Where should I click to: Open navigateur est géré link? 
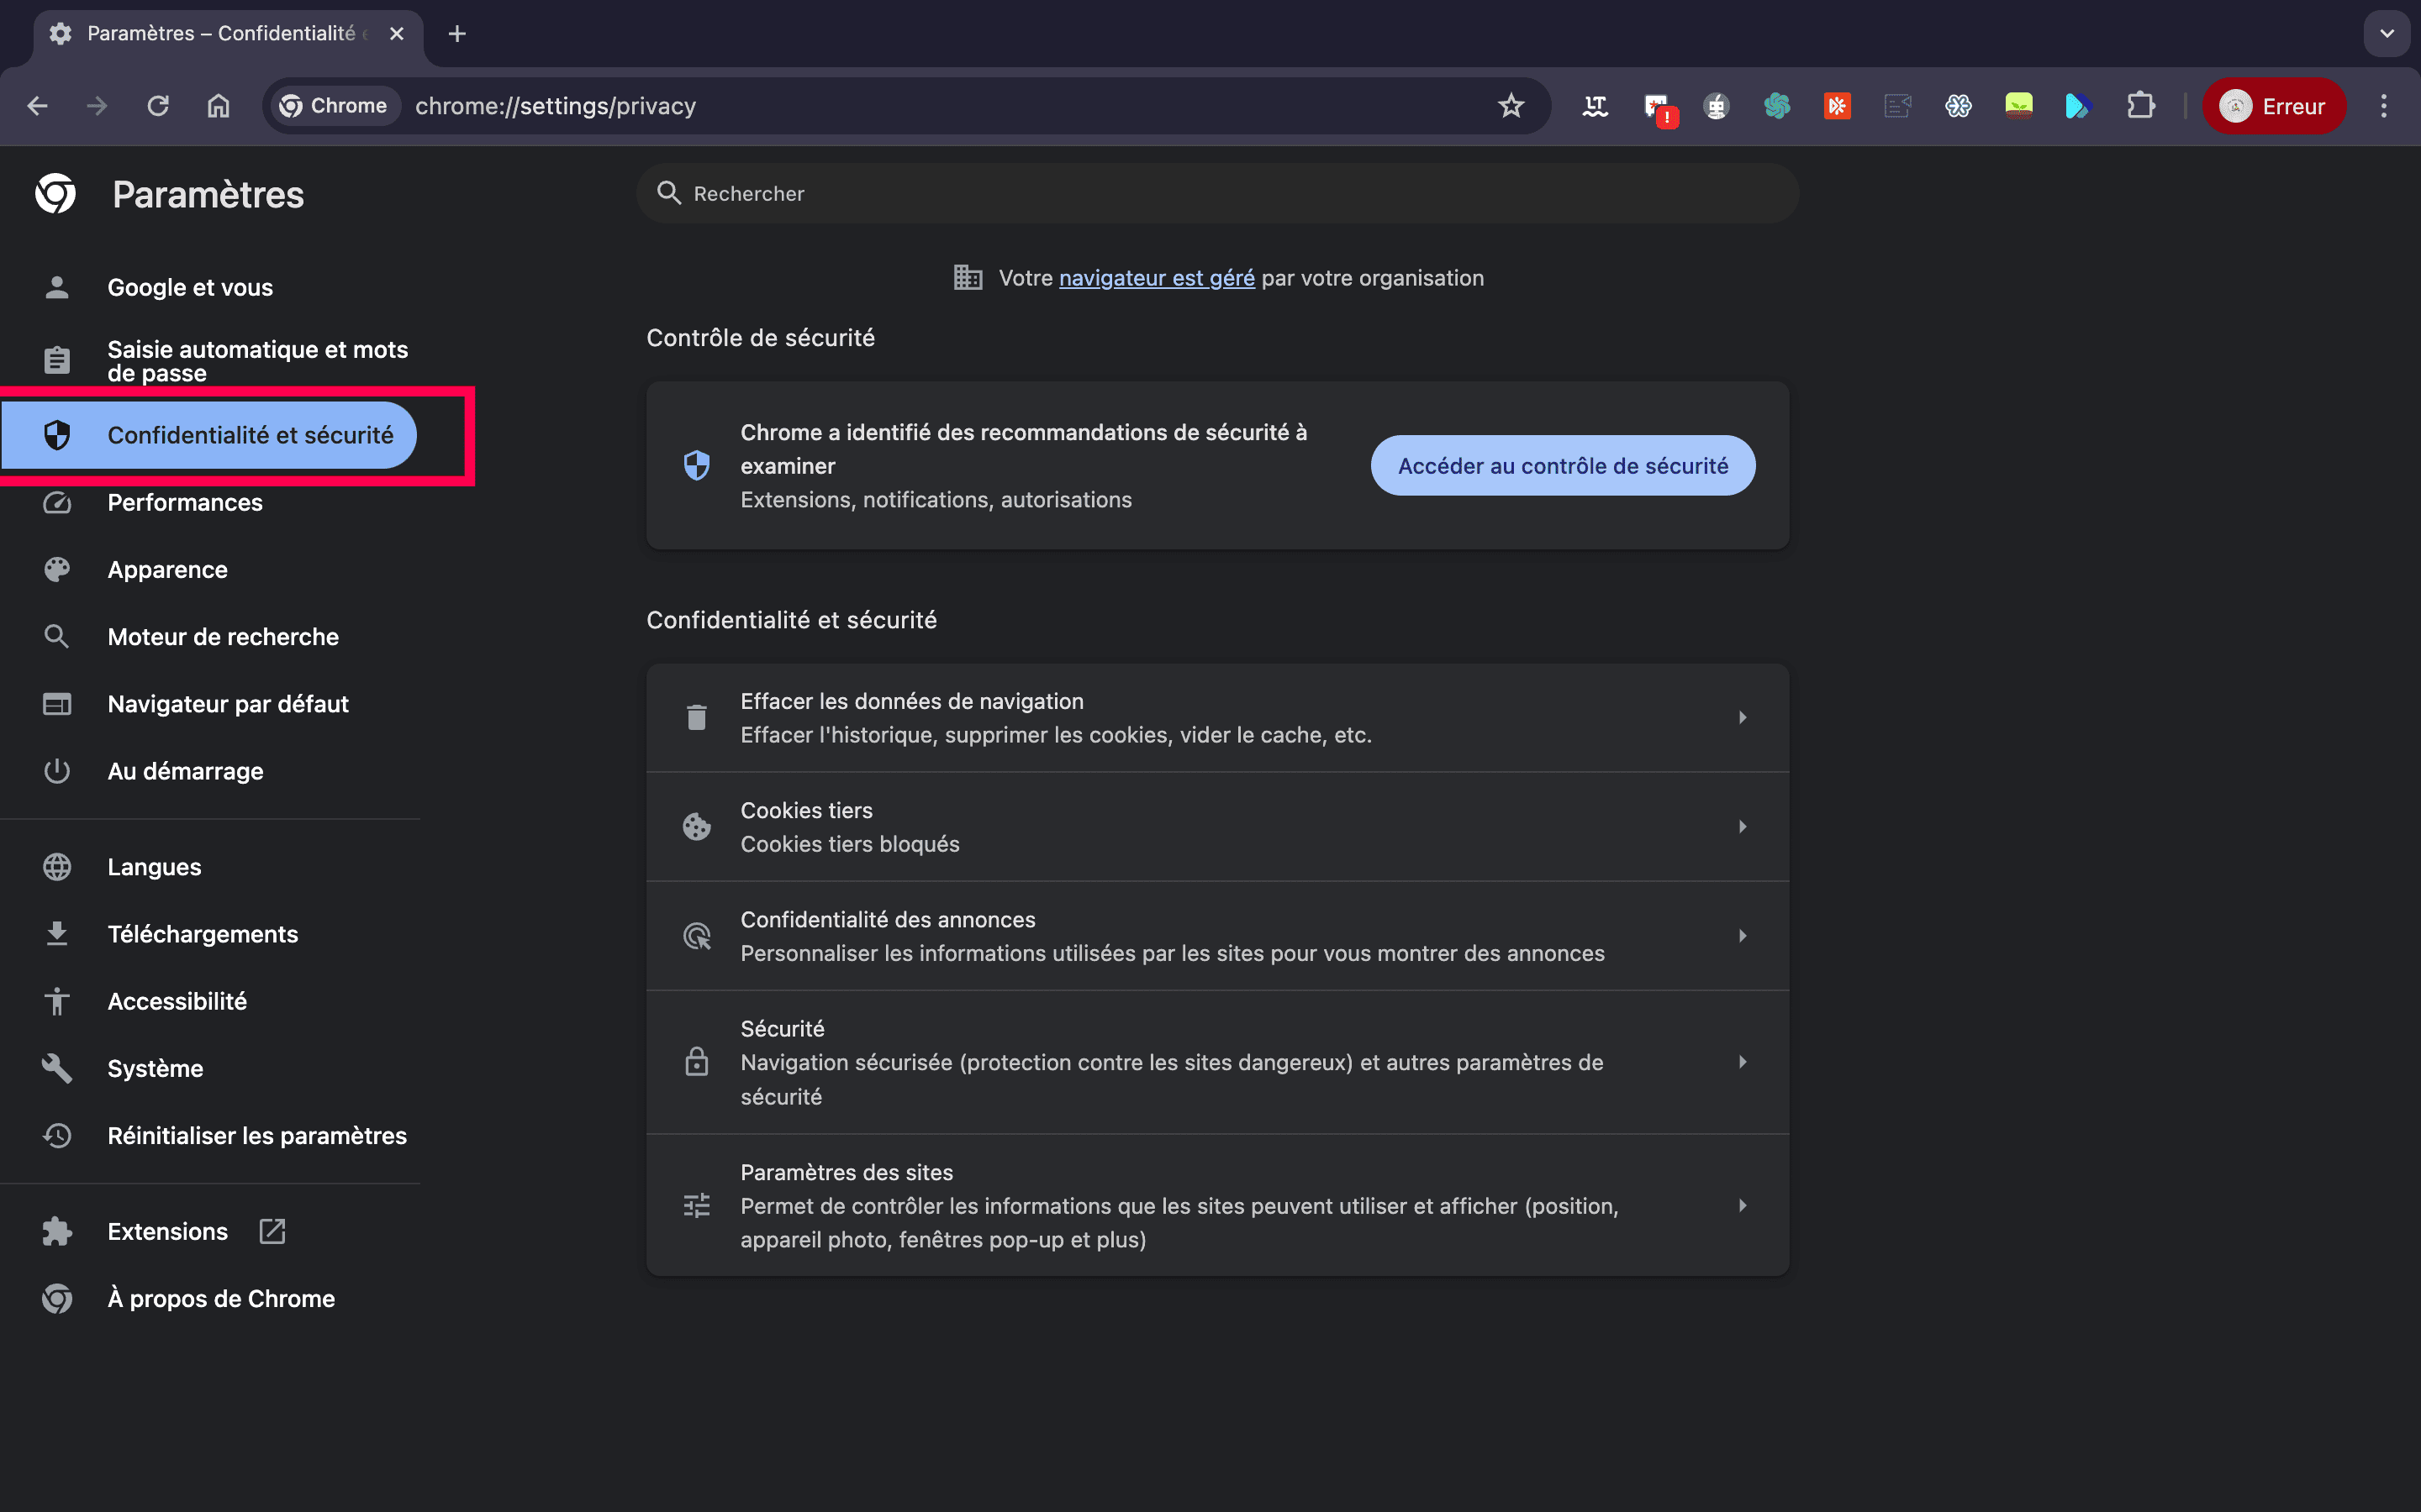(1157, 278)
